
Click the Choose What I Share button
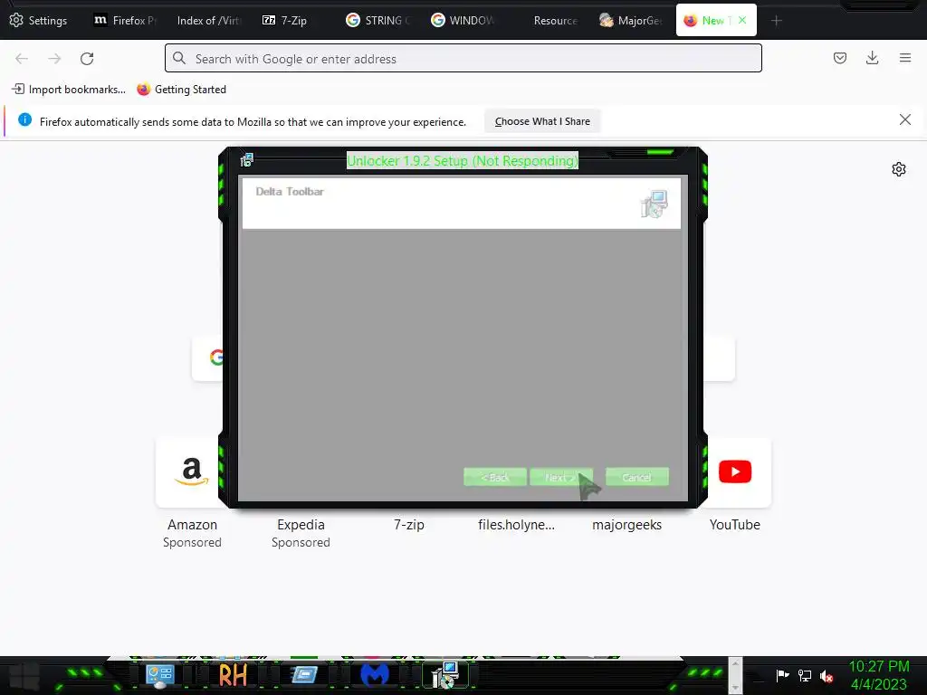(x=542, y=121)
